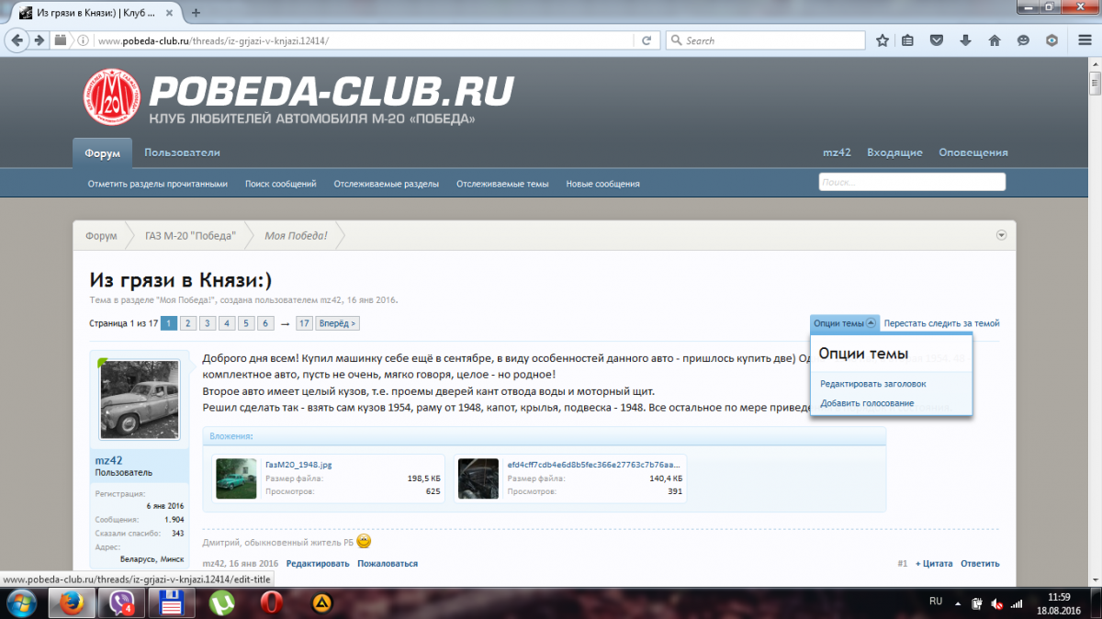The height and width of the screenshot is (619, 1102).
Task: Open Входящие messages
Action: coord(894,152)
